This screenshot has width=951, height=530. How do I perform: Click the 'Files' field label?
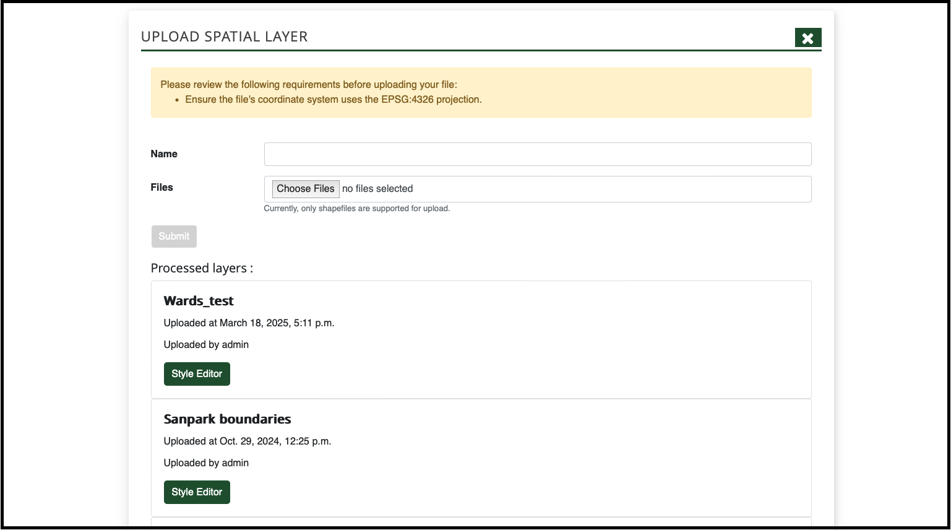[161, 188]
